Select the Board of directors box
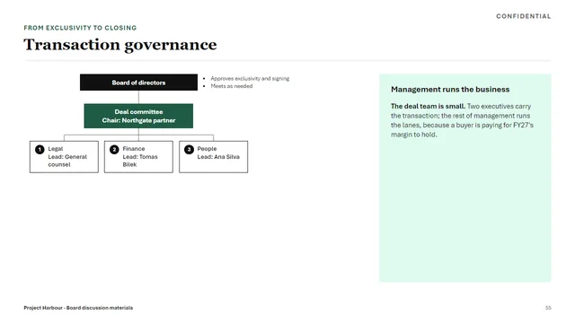This screenshot has height=323, width=575. point(138,83)
